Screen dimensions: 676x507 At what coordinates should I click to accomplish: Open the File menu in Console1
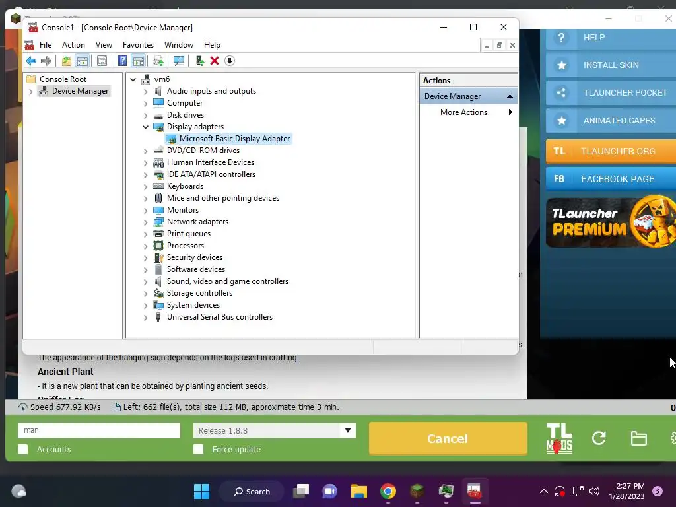(46, 45)
